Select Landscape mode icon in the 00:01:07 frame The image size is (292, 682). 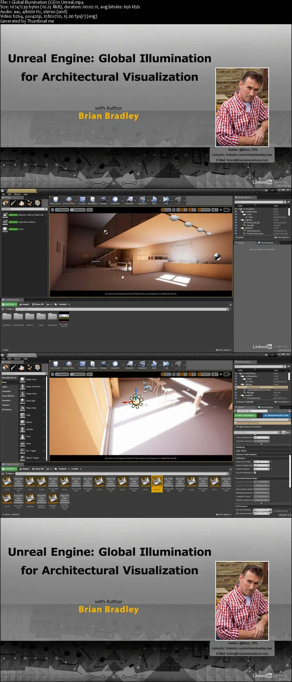point(21,203)
